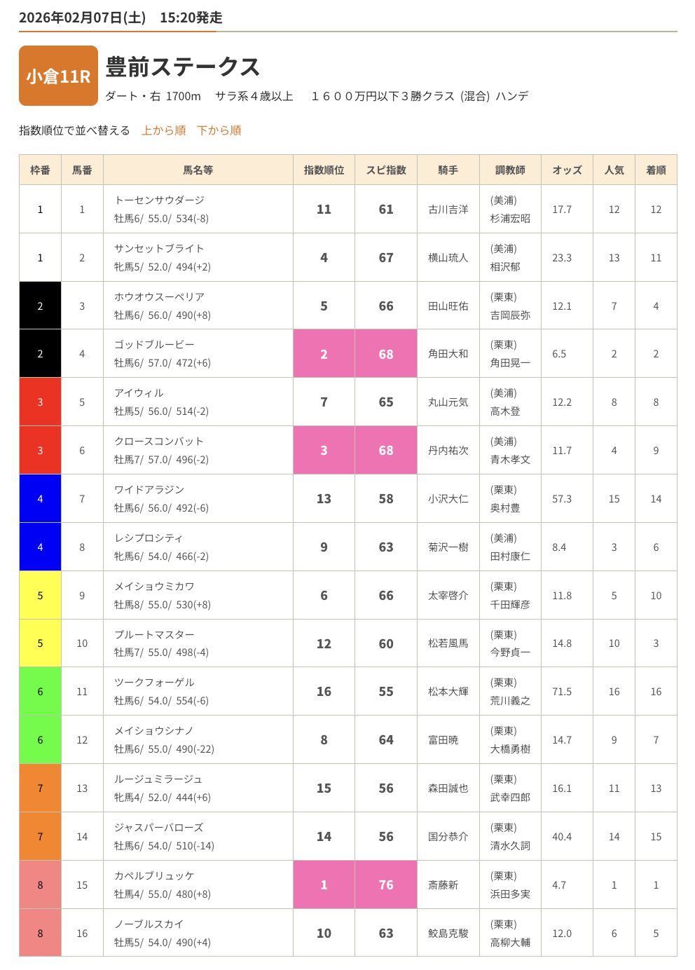Open horse トーセンサウダージ

pyautogui.click(x=159, y=200)
